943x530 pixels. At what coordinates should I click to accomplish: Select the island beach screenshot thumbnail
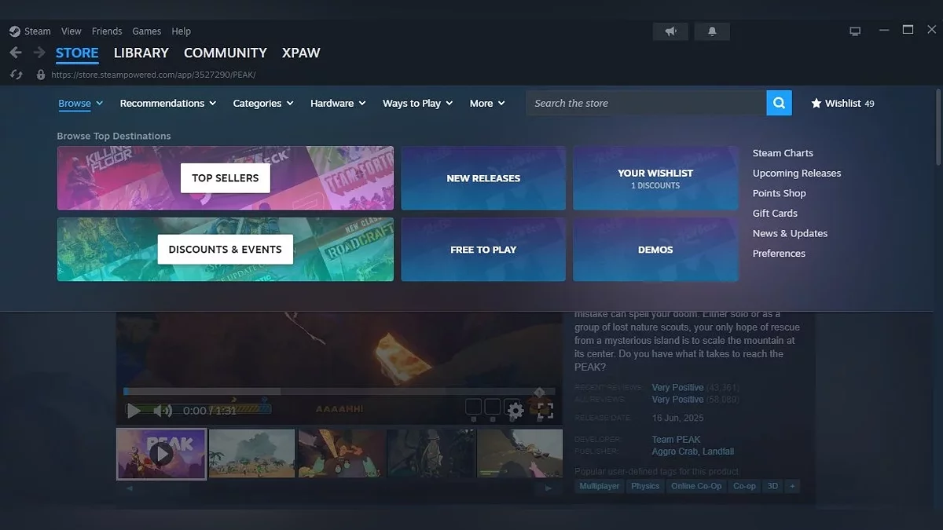tap(251, 453)
